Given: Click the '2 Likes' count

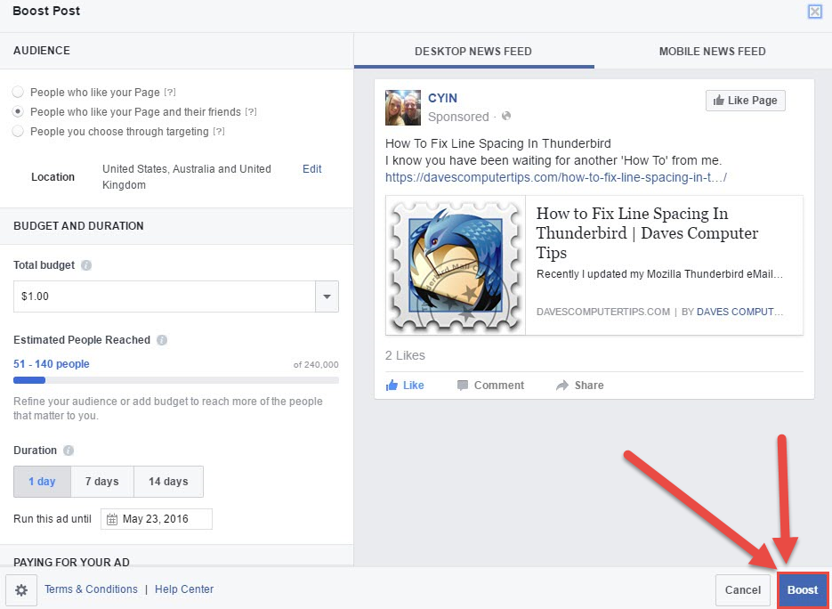Looking at the screenshot, I should point(406,356).
